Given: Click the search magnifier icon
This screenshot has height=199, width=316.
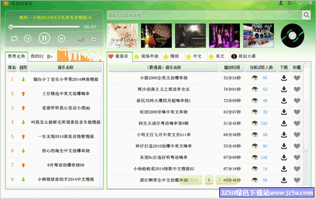Looking at the screenshot, I should pos(306,15).
